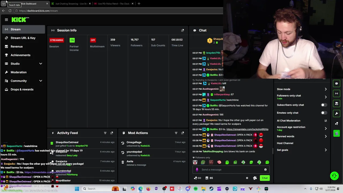Go to Stream URL & Key page
This screenshot has height=193, width=343.
(24, 38)
